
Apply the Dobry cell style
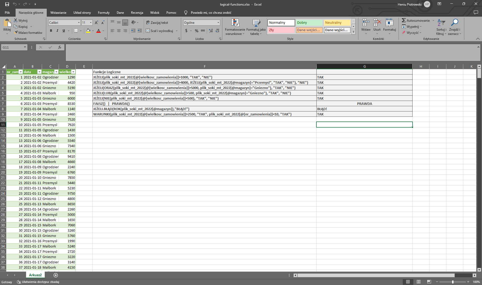(309, 23)
